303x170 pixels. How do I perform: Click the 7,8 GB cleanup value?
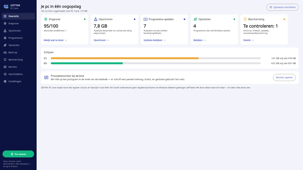100,26
